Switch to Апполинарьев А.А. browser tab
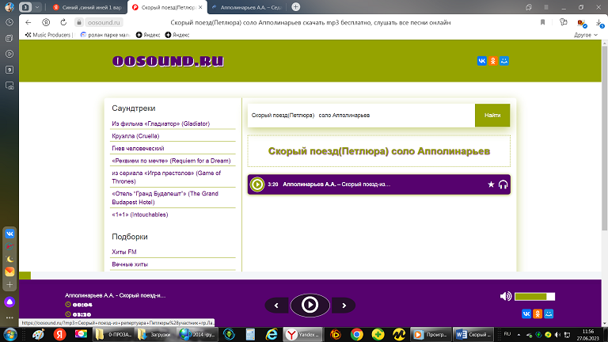This screenshot has height=342, width=608. 247,7
